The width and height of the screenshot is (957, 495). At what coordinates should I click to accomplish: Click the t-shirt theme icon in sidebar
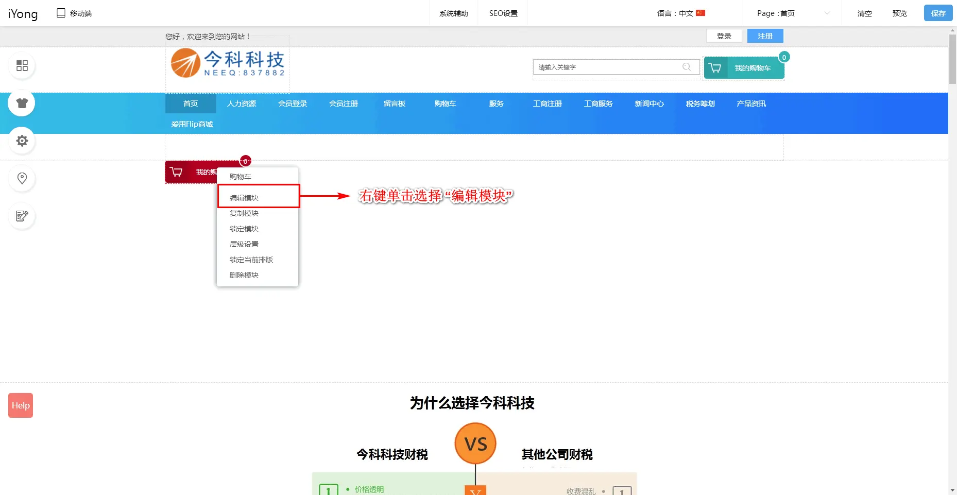22,103
